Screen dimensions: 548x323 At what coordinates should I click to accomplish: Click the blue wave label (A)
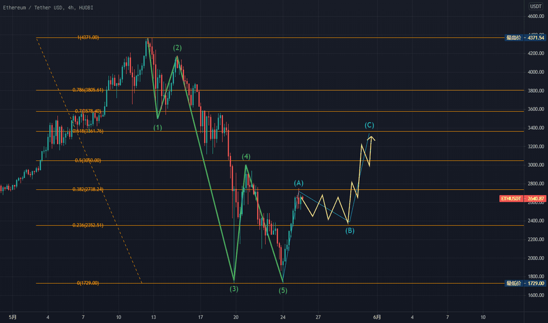pyautogui.click(x=299, y=183)
